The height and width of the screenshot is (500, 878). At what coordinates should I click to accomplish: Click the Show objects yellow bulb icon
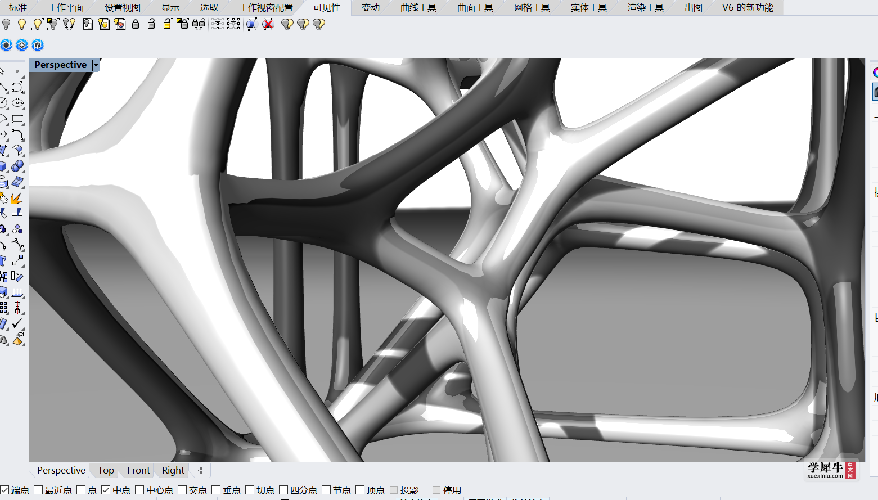pyautogui.click(x=22, y=24)
